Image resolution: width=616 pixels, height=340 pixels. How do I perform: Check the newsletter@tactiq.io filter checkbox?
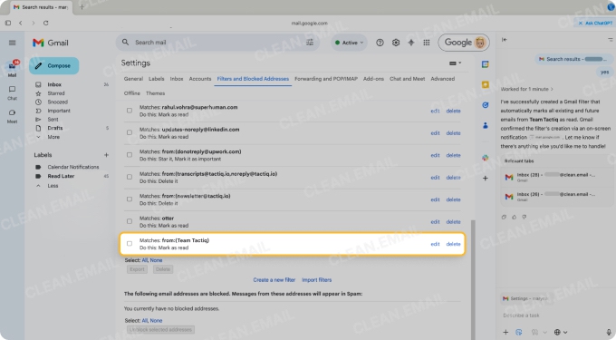coord(130,199)
